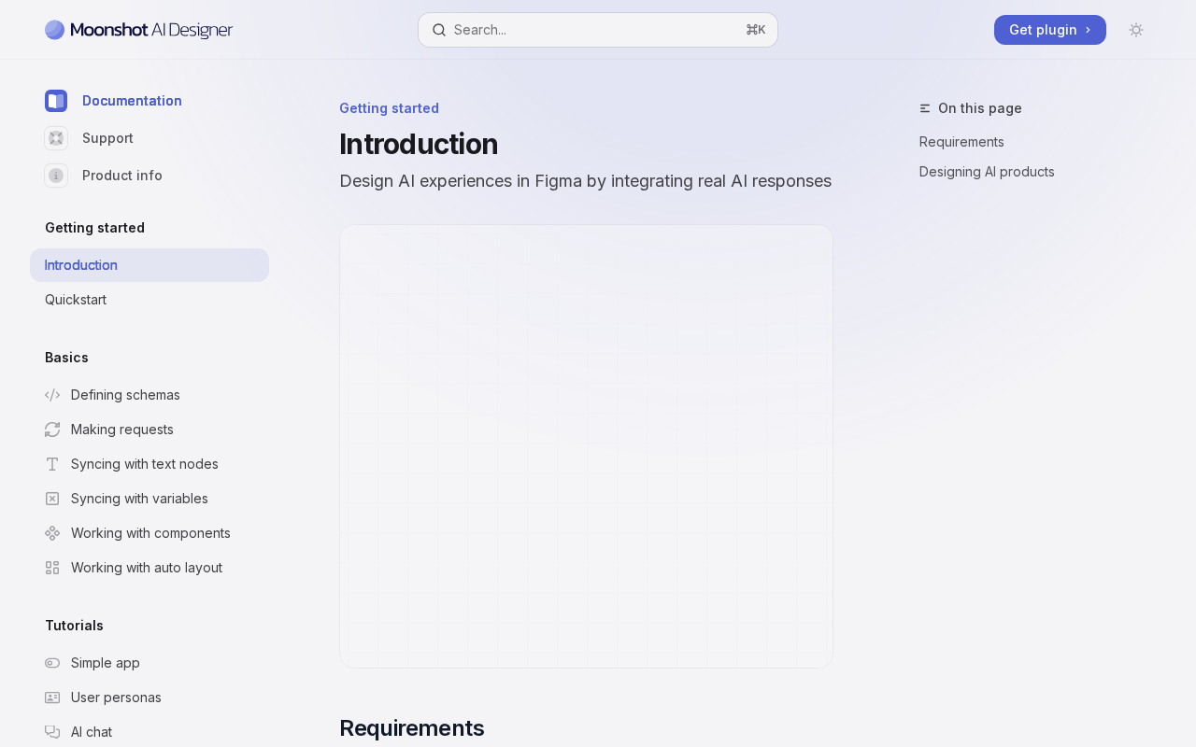Focus the Search field
The image size is (1196, 747).
tap(598, 30)
